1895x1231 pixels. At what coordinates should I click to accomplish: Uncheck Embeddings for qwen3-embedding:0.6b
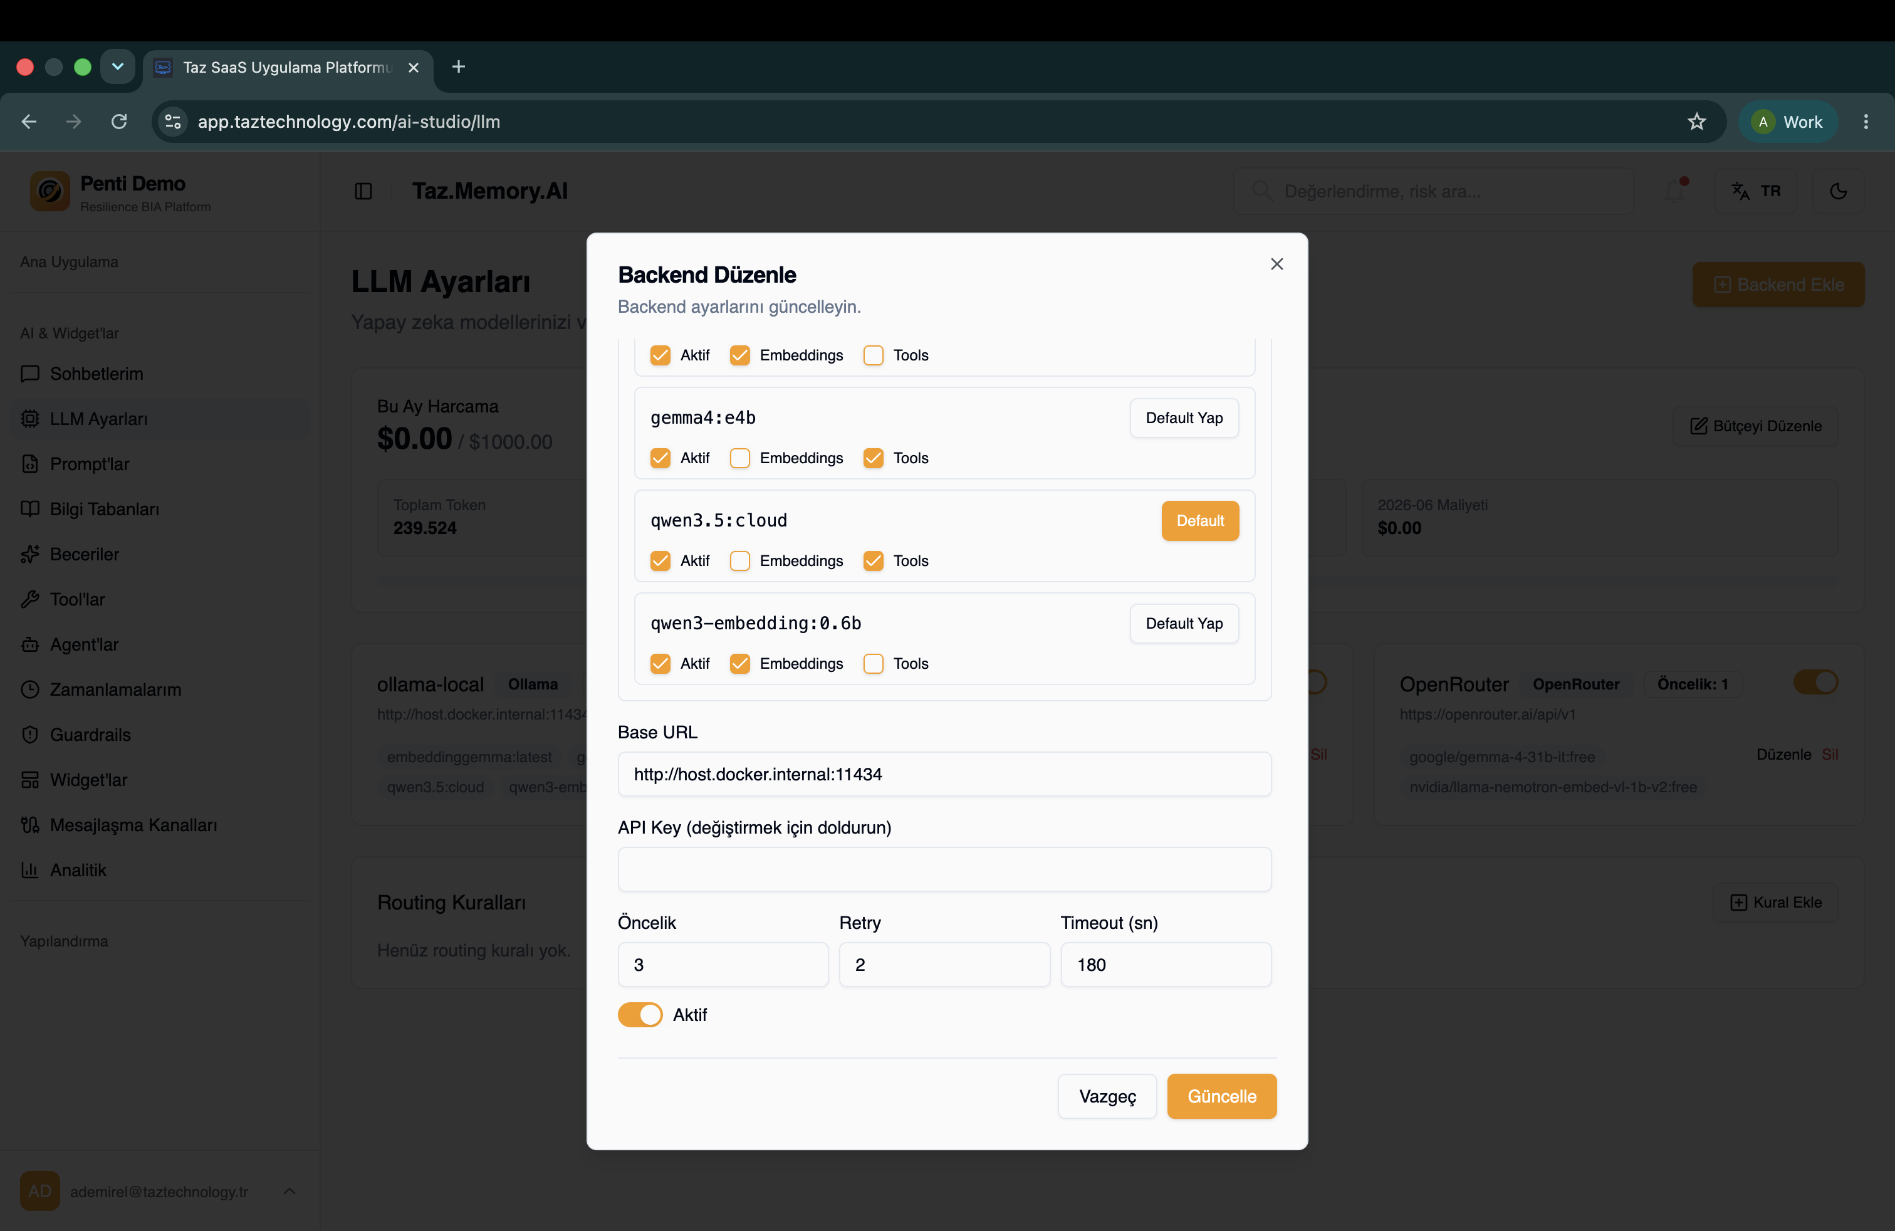739,663
